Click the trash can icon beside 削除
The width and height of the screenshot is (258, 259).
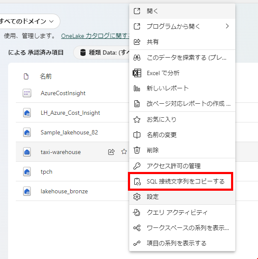pyautogui.click(x=137, y=150)
